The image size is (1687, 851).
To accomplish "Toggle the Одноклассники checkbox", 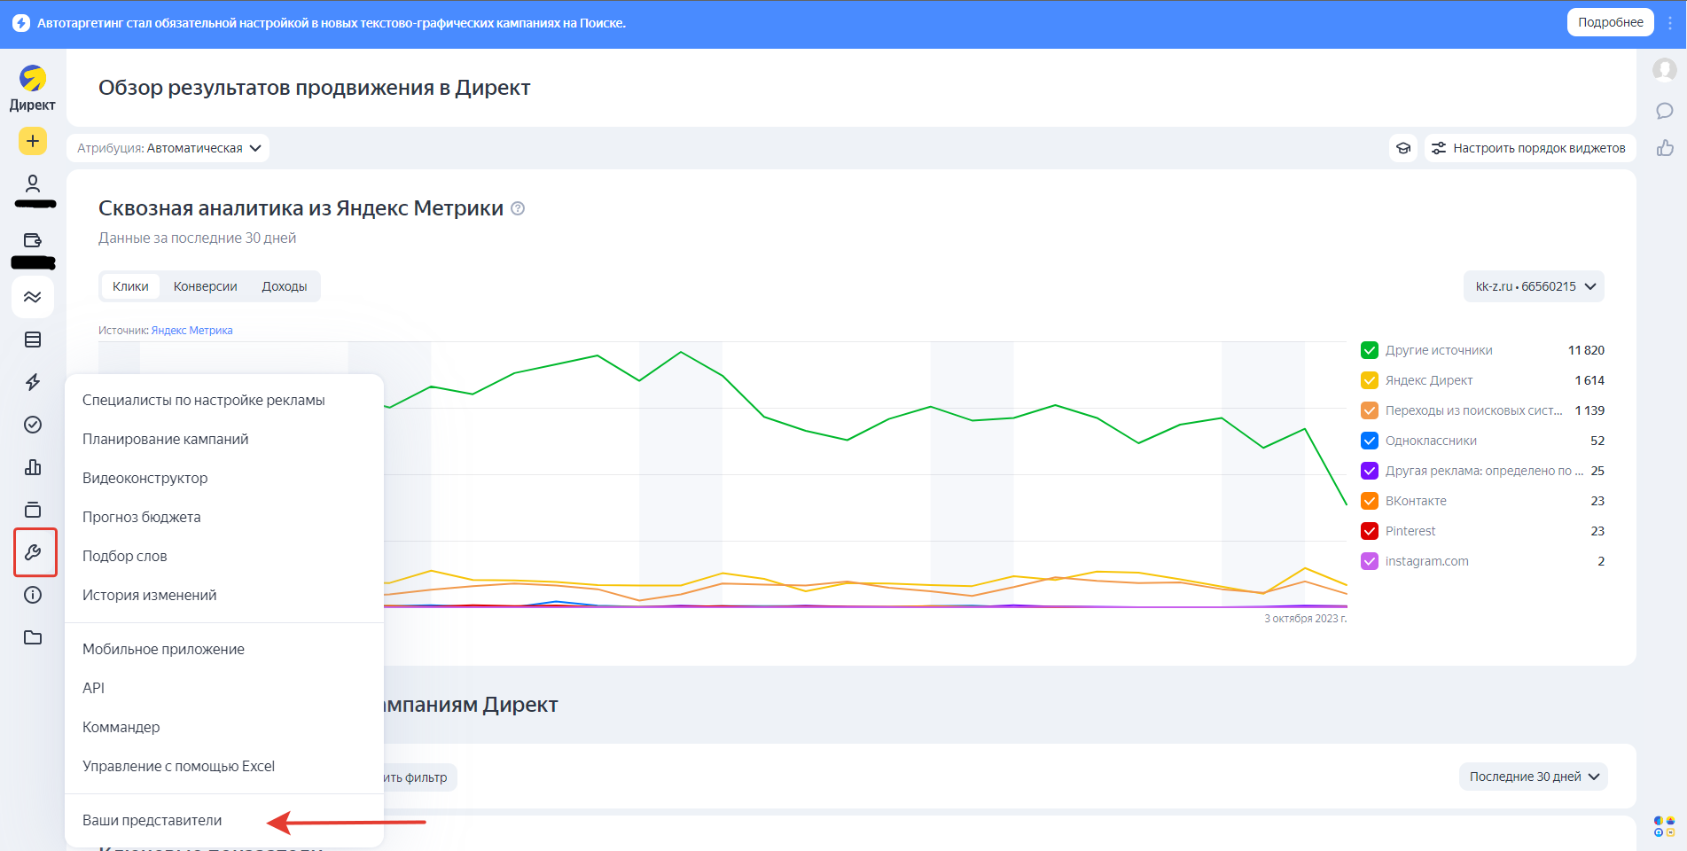I will point(1370,441).
